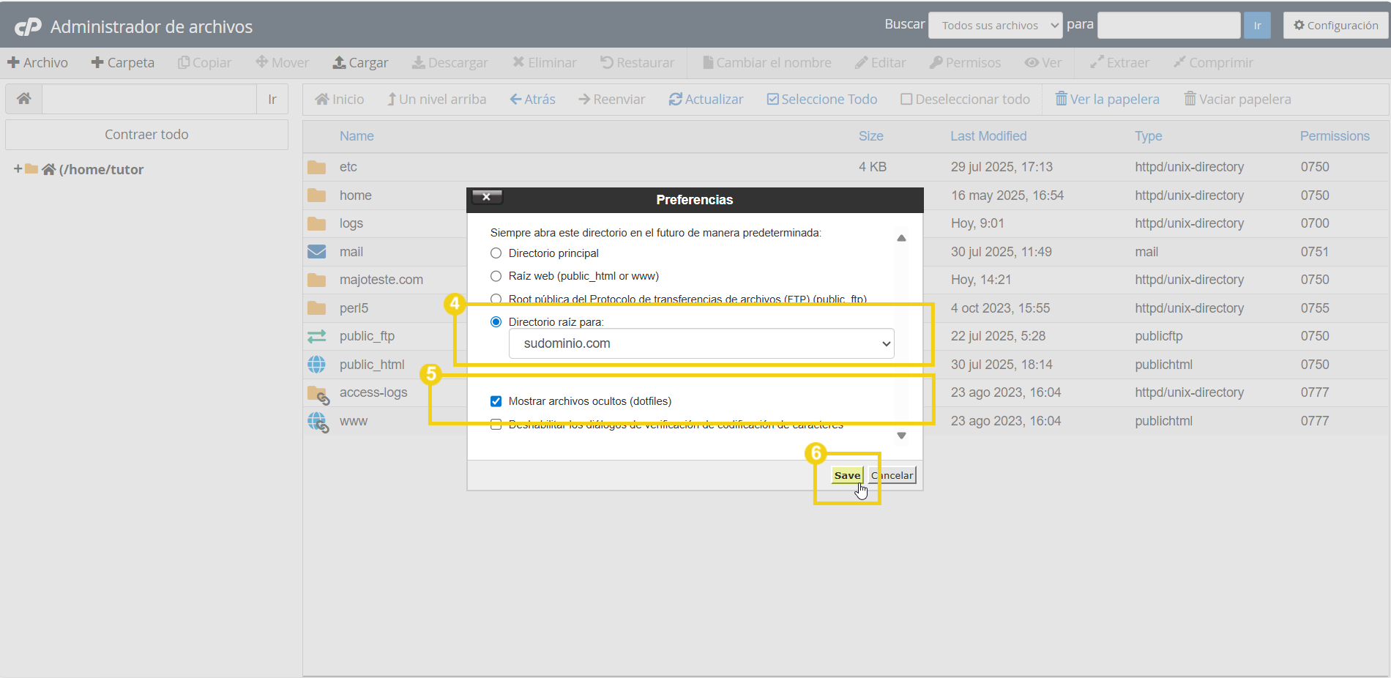Viewport: 1391px width, 678px height.
Task: Click the blue Ir search button
Action: coord(1257,26)
